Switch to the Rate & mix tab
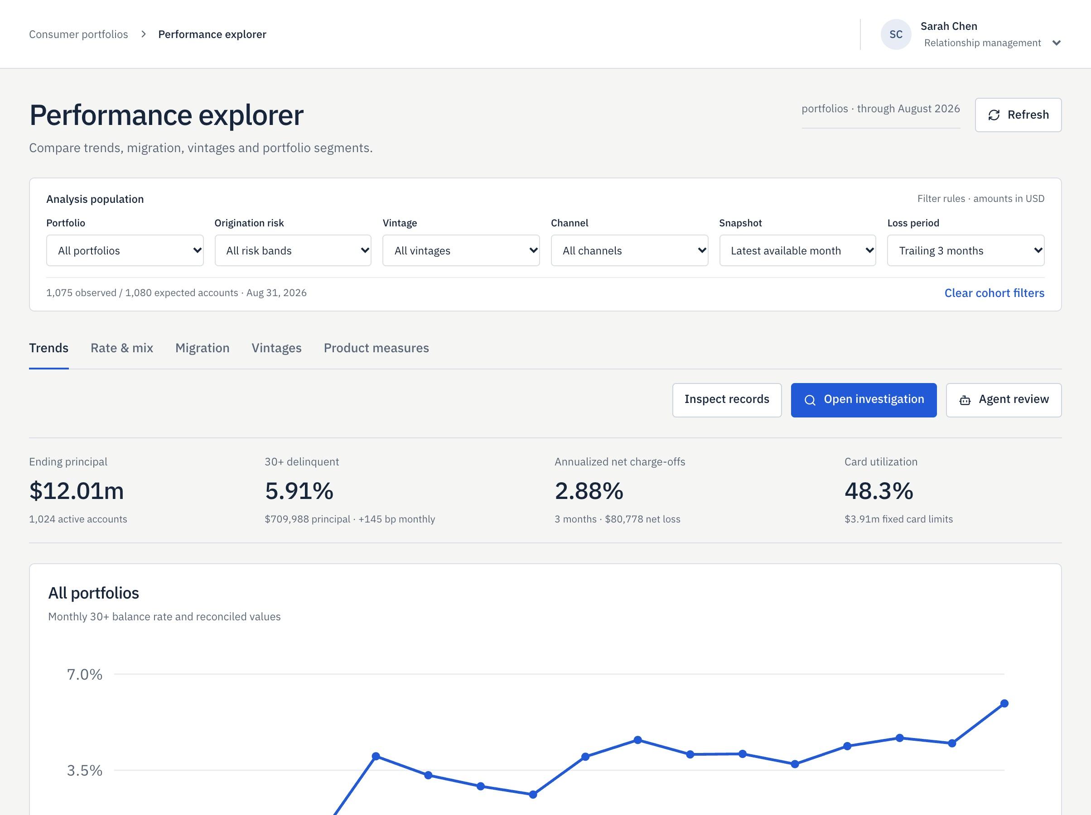The image size is (1091, 815). 122,348
